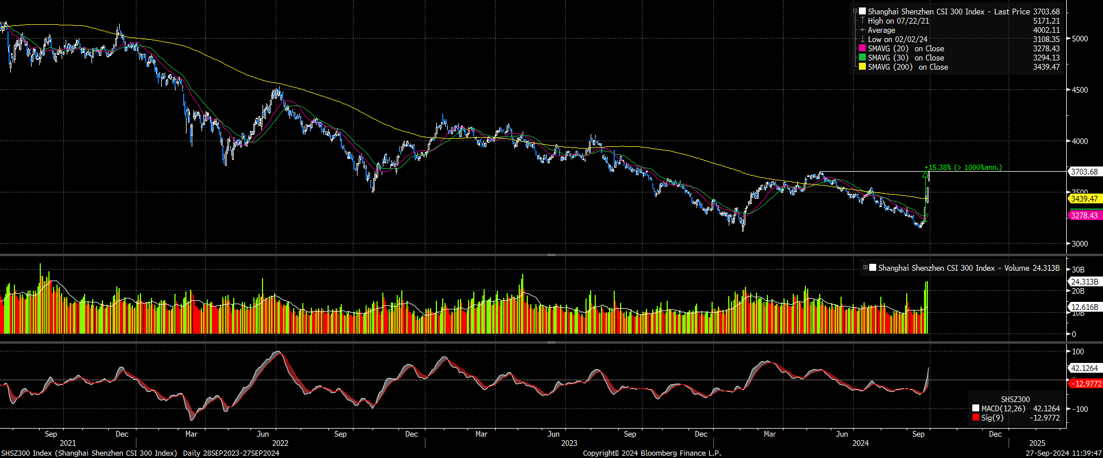1103x458 pixels.
Task: Click the 3000 label on price axis
Action: point(1080,244)
